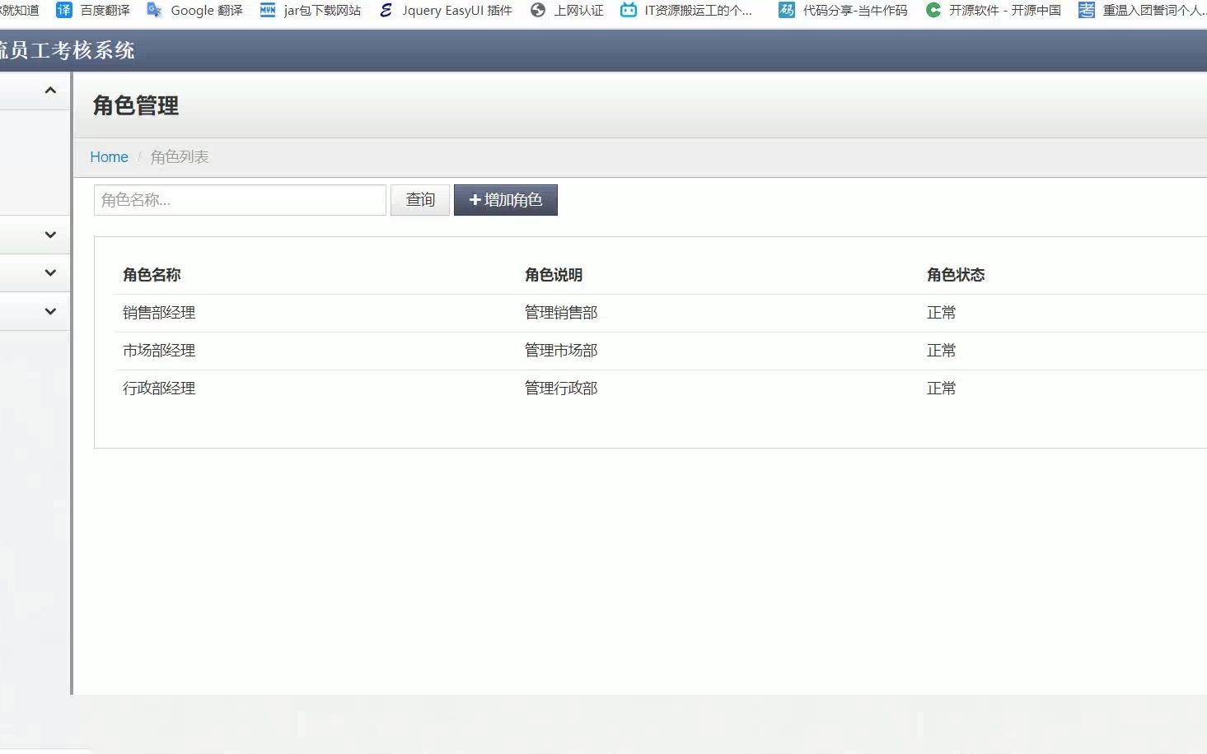Open the 重温入团誓词 bookmark icon
Viewport: 1207px width, 754px height.
click(x=1087, y=10)
